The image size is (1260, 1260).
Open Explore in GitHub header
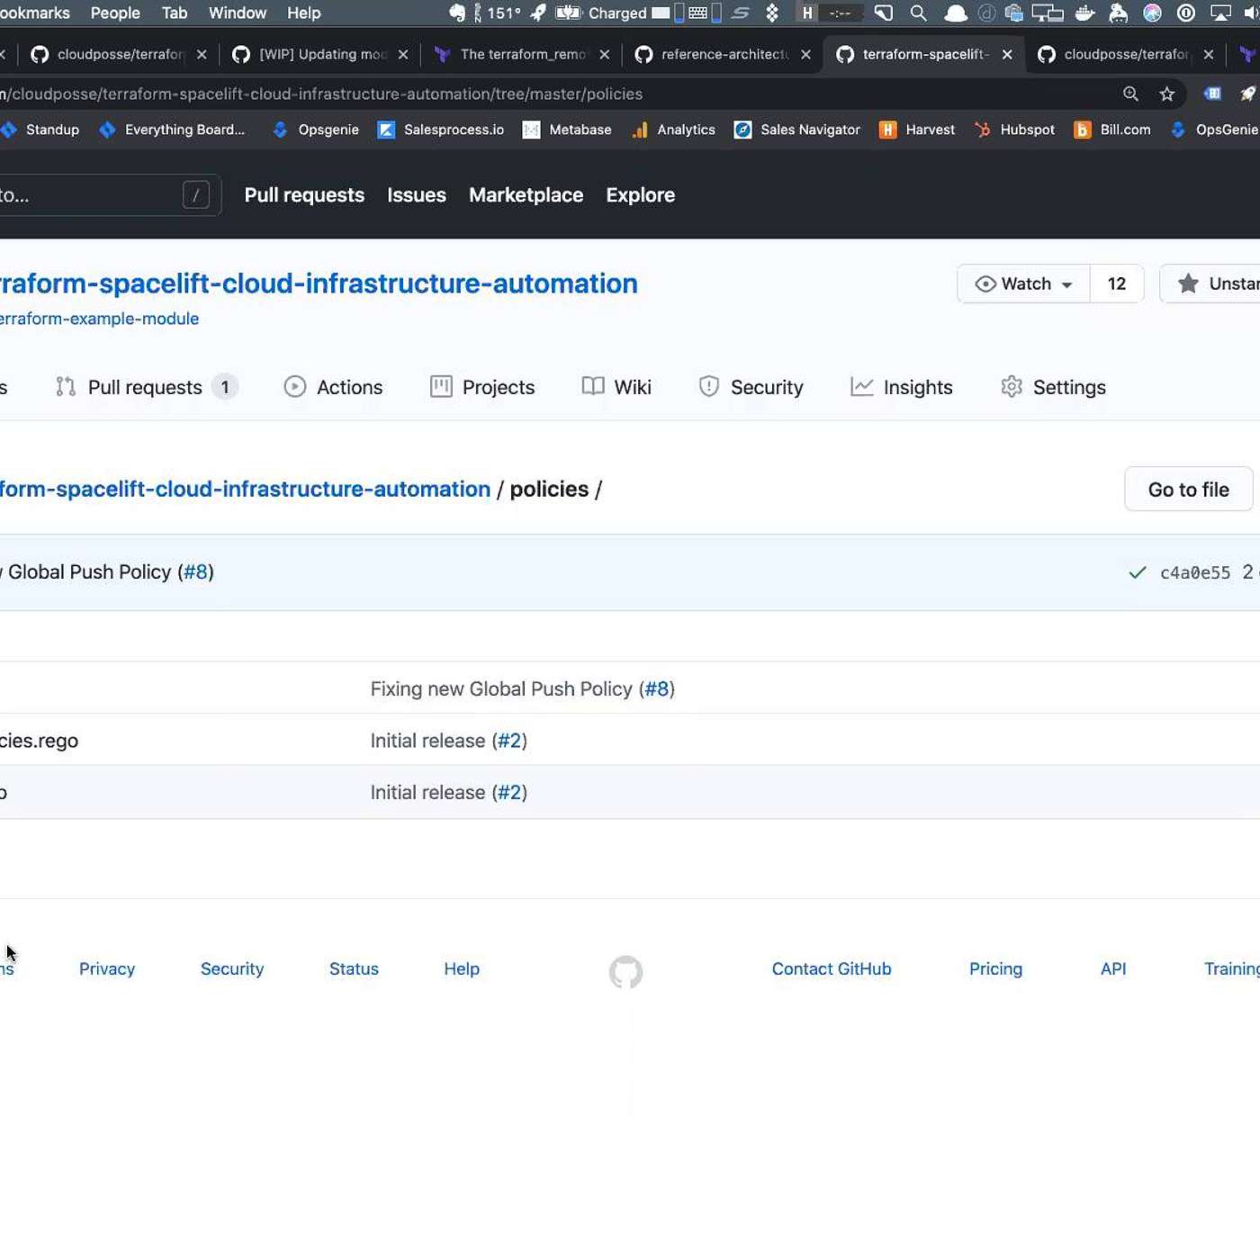tap(641, 195)
